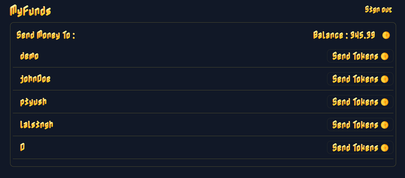Click the gold coin icon beside the balance
Image resolution: width=405 pixels, height=178 pixels.
[x=386, y=35]
